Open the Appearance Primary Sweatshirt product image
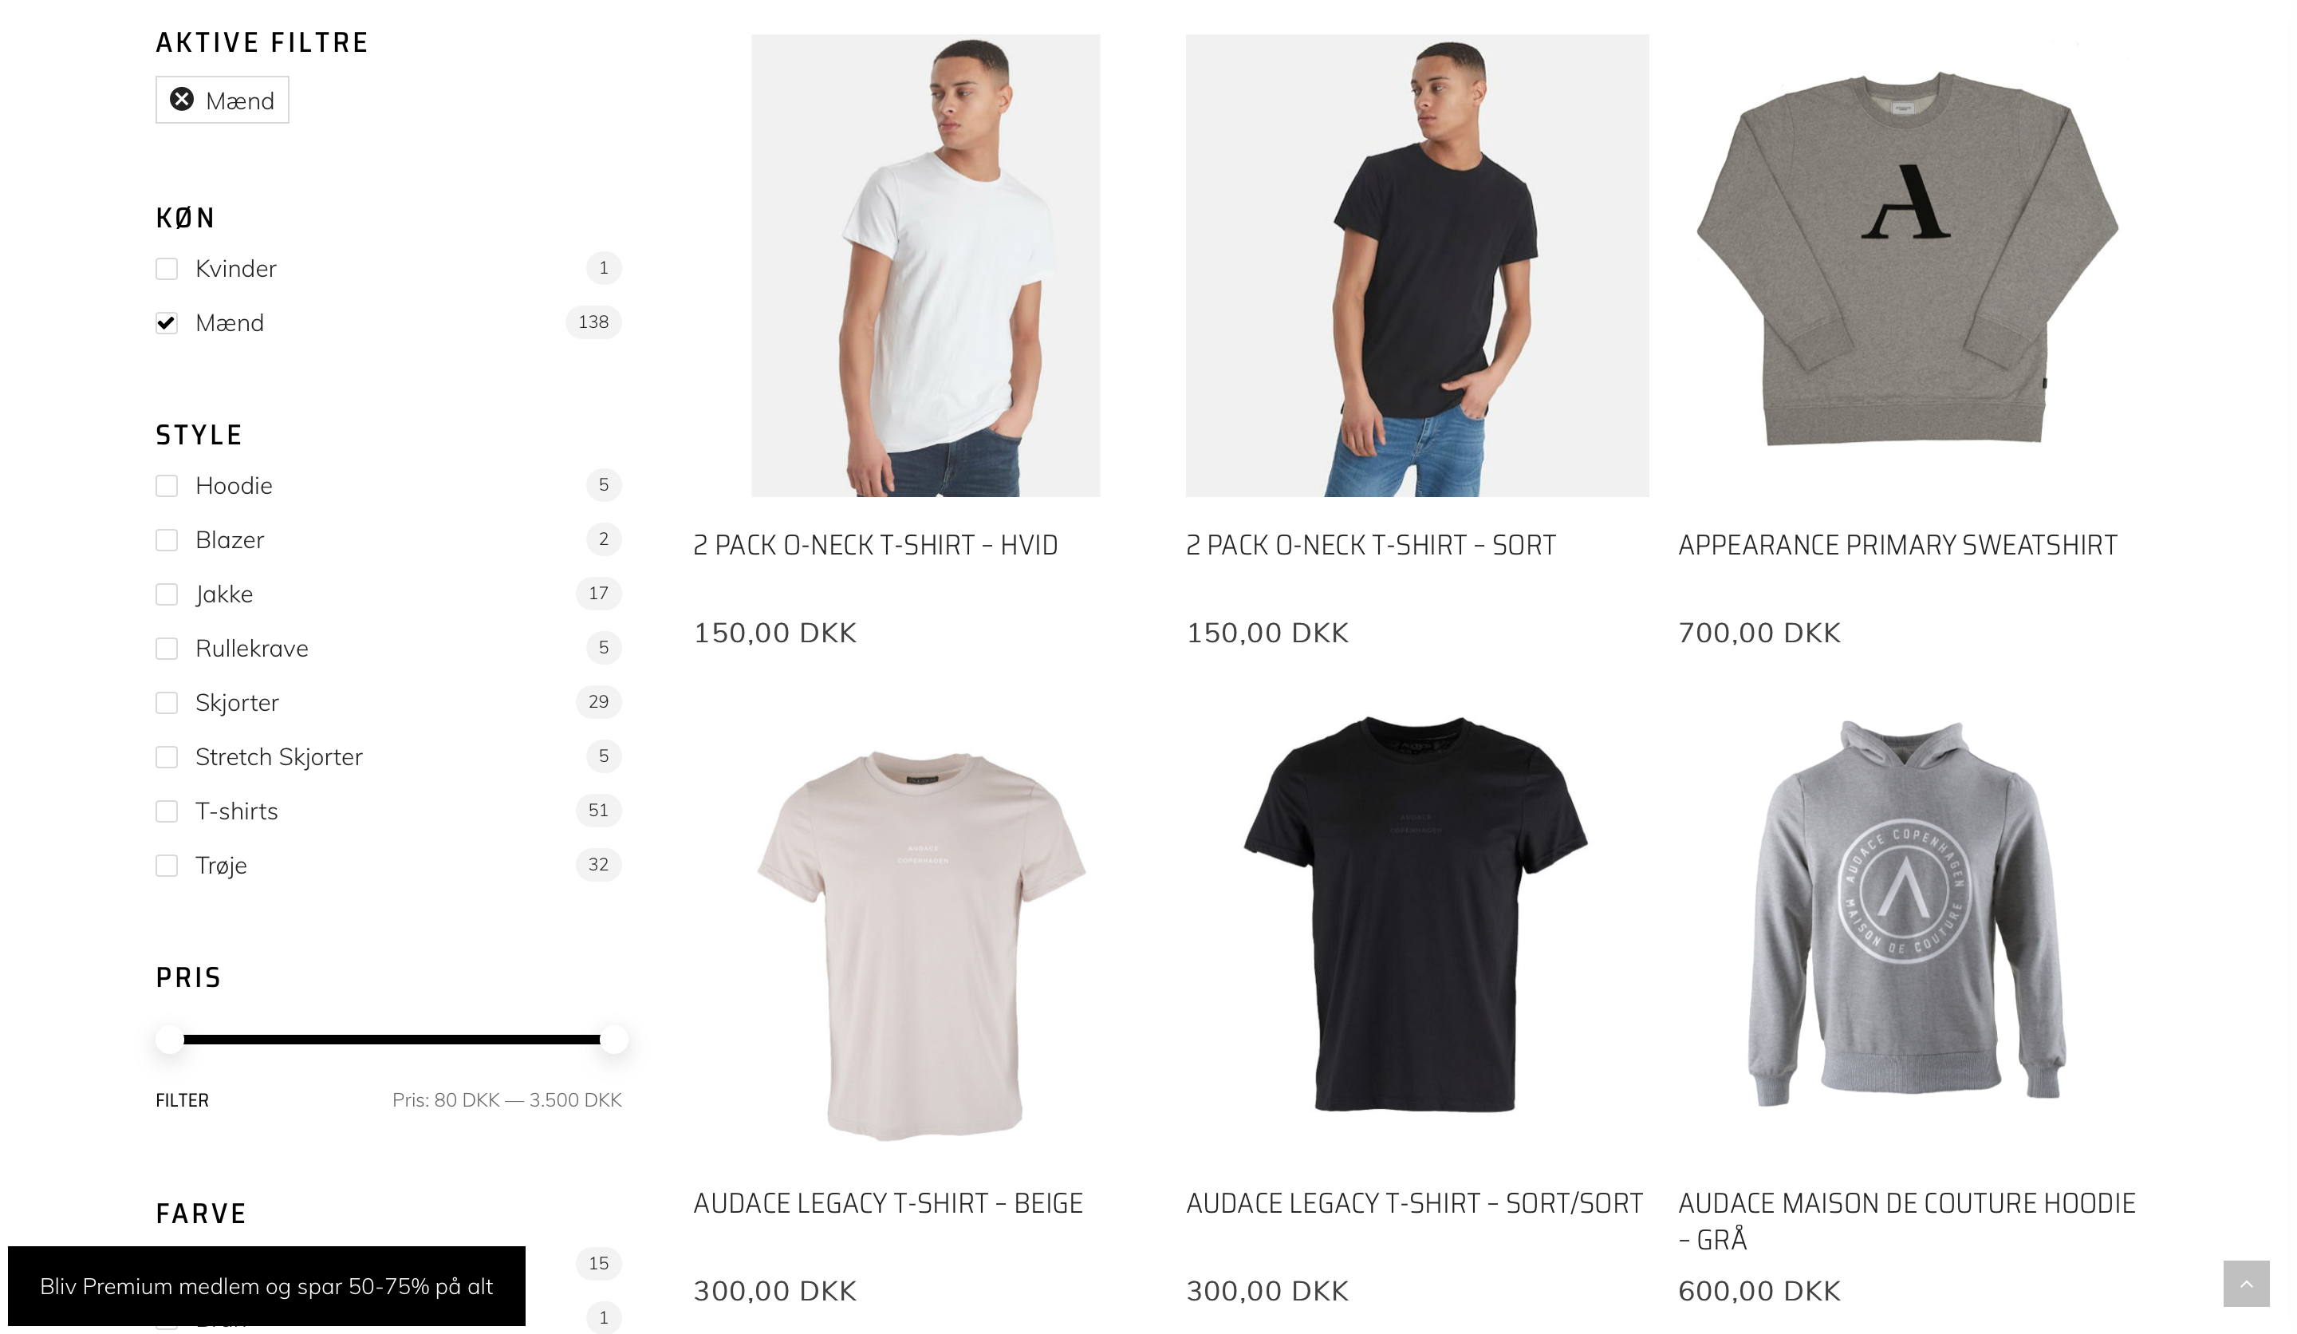This screenshot has height=1334, width=2297. [1906, 266]
